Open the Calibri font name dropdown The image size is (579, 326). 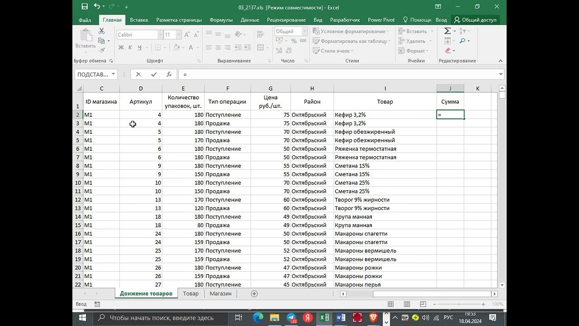click(x=160, y=35)
